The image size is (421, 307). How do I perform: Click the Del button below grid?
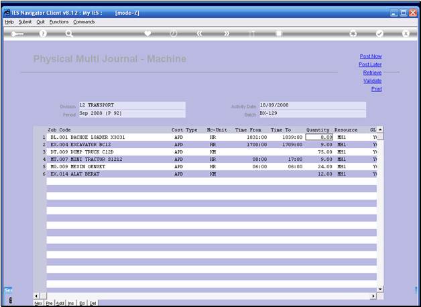93,303
